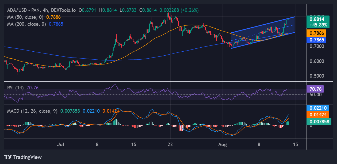Click the RSI value tag 70.76 on axis
Viewport: 337px width, 164px height.
[x=315, y=89]
